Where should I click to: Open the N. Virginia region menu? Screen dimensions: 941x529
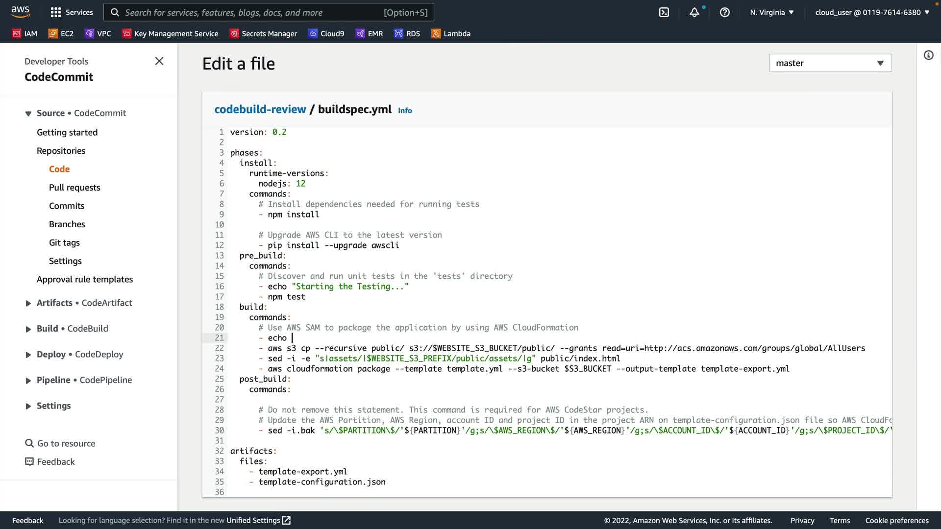(771, 12)
